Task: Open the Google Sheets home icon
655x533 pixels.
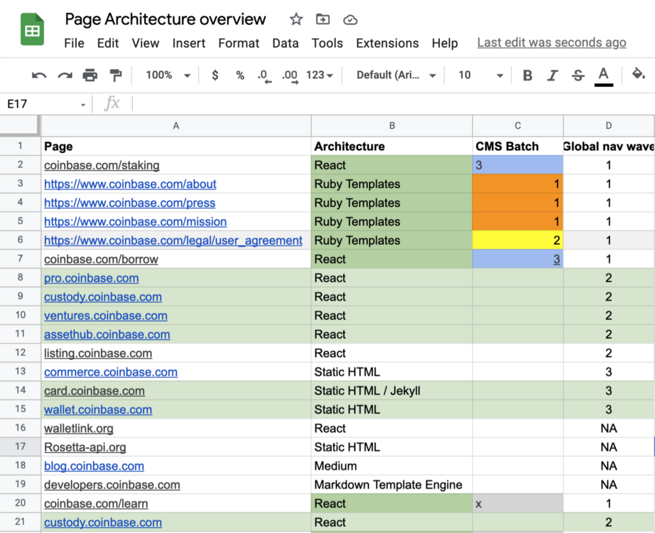Action: 32,30
